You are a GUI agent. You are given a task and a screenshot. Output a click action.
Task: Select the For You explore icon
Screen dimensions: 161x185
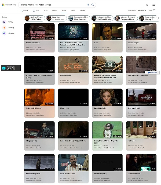pyautogui.click(x=4, y=22)
